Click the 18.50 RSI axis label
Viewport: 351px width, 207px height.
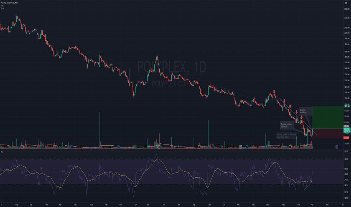[346, 198]
